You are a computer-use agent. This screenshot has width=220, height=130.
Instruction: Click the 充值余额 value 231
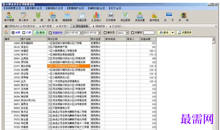tap(154, 43)
